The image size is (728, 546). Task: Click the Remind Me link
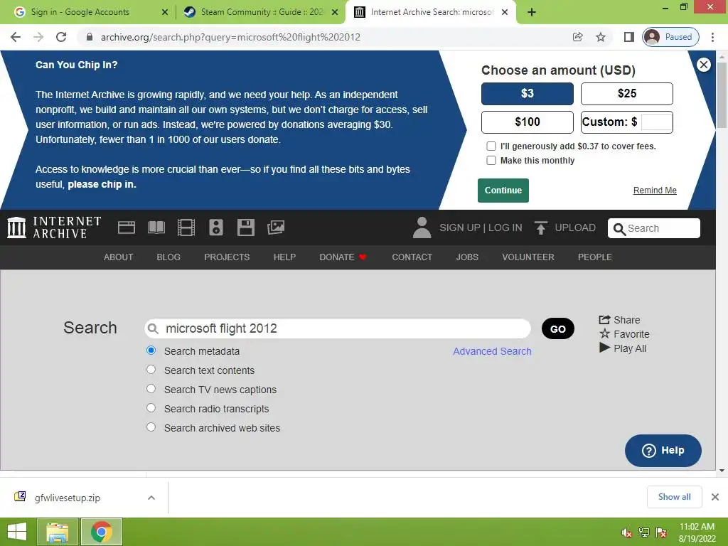click(655, 191)
